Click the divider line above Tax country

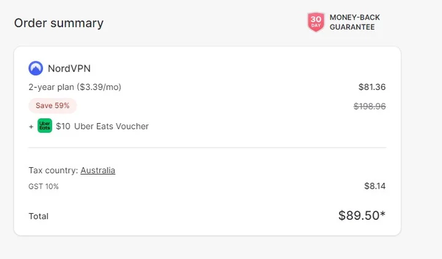coord(207,148)
